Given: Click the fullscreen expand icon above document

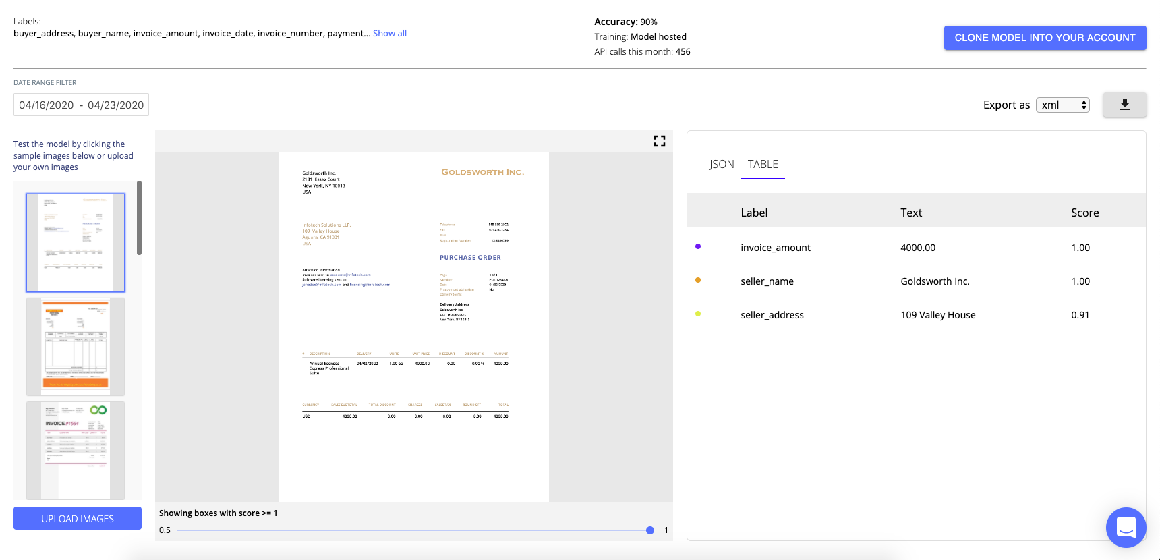Looking at the screenshot, I should (659, 141).
